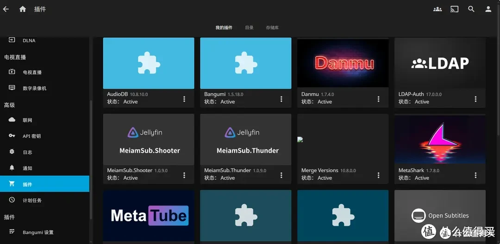
Task: Select 联网 label in sidebar
Action: click(27, 120)
